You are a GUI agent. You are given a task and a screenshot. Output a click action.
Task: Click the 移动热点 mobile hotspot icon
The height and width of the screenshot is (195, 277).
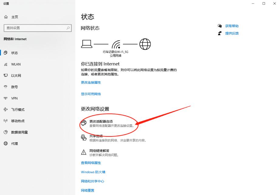point(5,121)
